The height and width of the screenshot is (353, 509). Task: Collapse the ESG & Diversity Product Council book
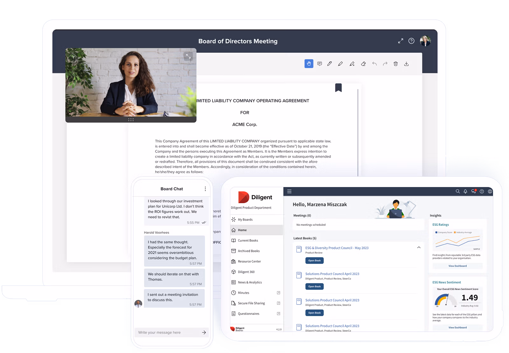(419, 247)
